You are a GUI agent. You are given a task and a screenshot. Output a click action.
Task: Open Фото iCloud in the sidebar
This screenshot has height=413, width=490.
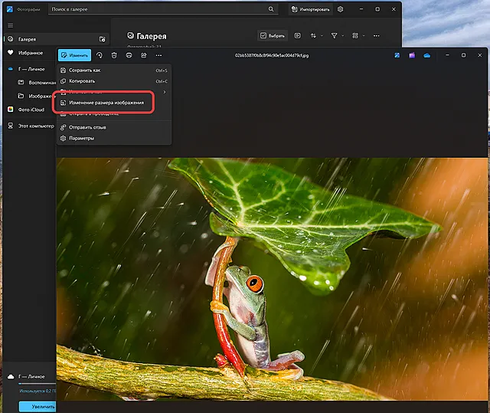(31, 110)
